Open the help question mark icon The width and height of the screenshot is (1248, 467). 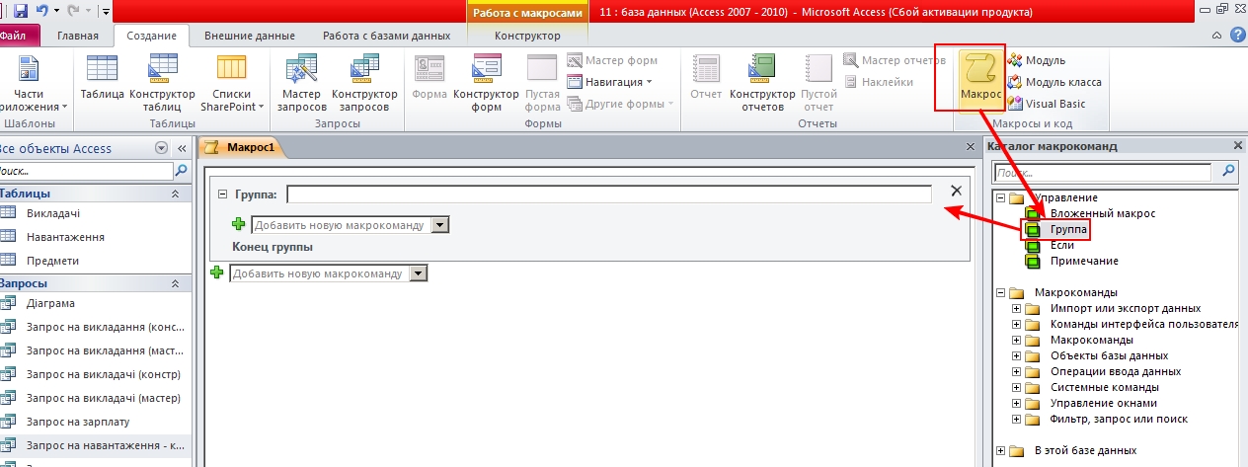click(1237, 35)
